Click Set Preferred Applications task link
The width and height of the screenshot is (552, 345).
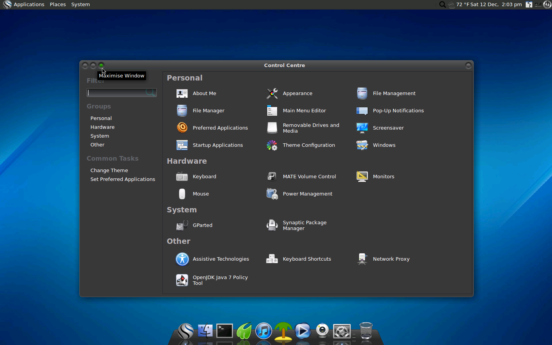(123, 179)
